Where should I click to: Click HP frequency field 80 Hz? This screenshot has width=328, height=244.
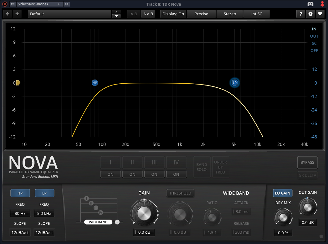click(20, 213)
